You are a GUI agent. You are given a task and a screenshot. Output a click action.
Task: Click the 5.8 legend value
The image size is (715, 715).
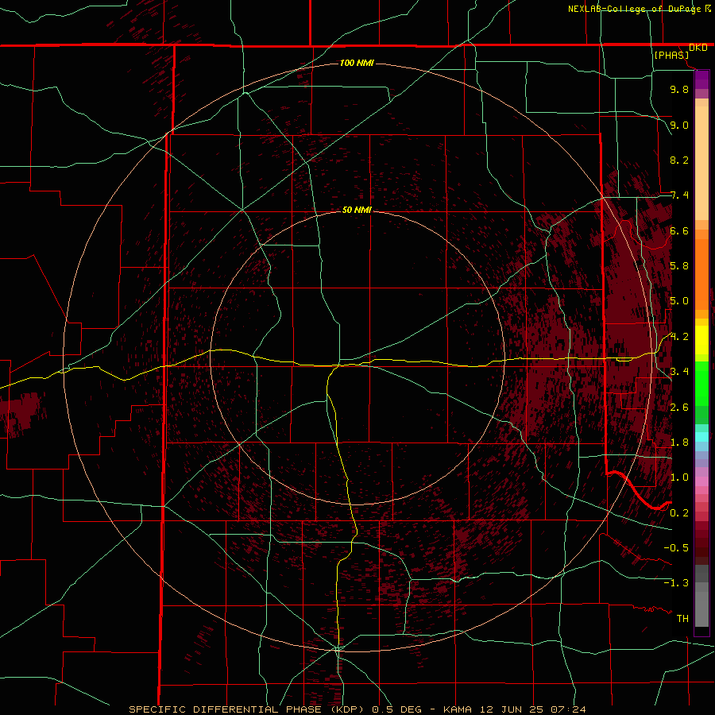pos(679,266)
